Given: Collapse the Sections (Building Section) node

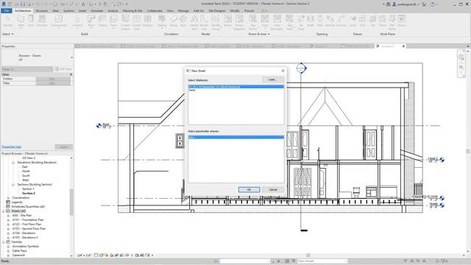Looking at the screenshot, I should (x=13, y=185).
